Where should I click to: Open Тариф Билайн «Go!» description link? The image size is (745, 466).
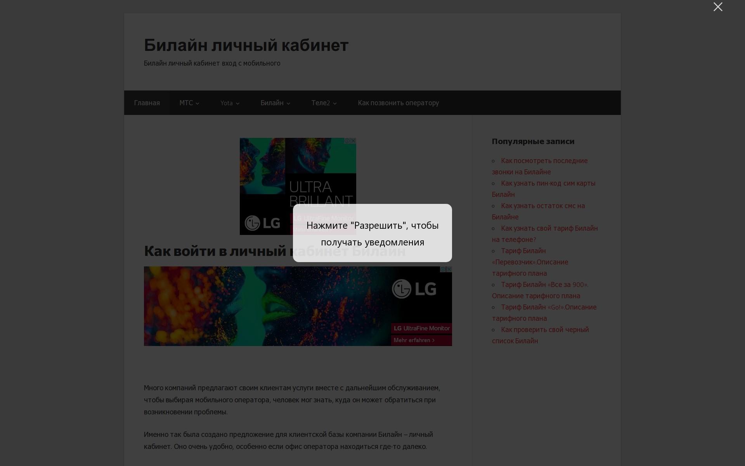tap(544, 313)
